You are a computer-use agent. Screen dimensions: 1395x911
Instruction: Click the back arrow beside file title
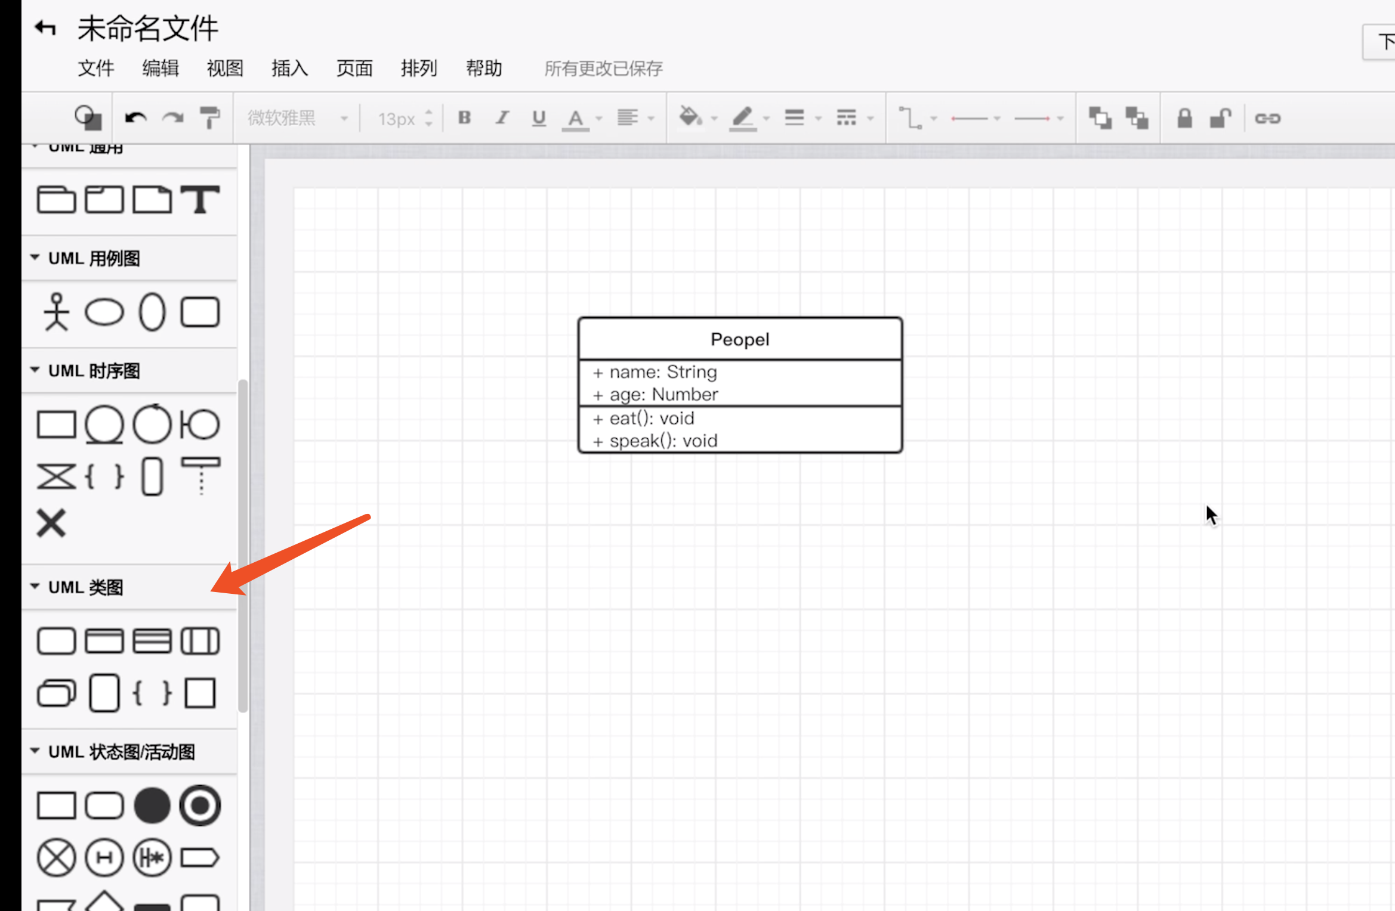[45, 27]
